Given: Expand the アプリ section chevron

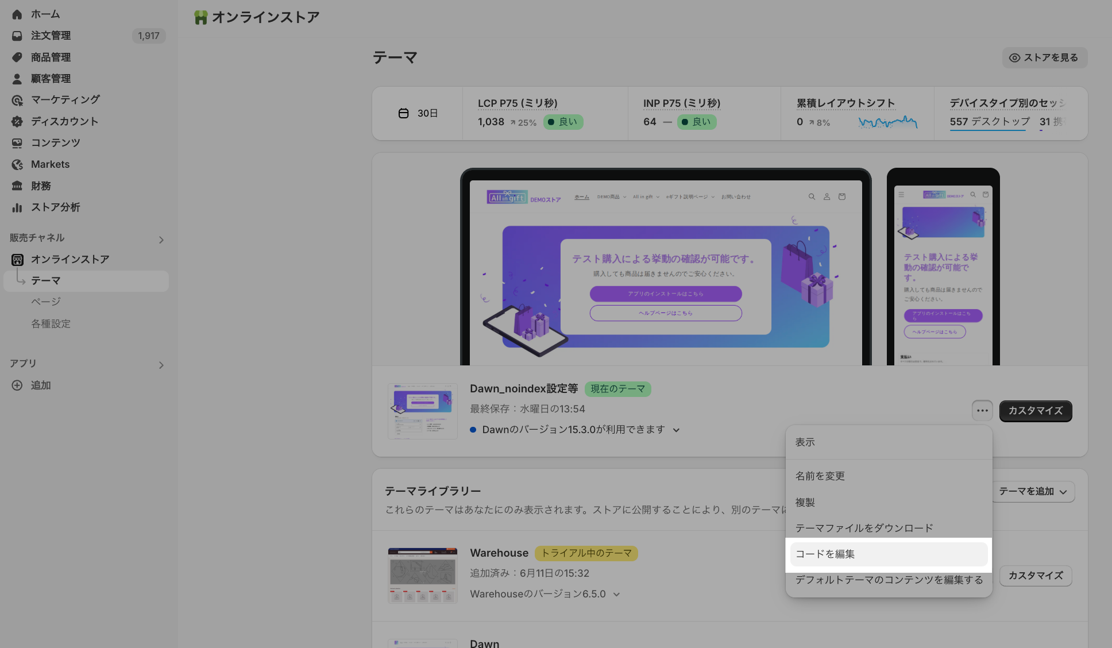Looking at the screenshot, I should tap(161, 365).
